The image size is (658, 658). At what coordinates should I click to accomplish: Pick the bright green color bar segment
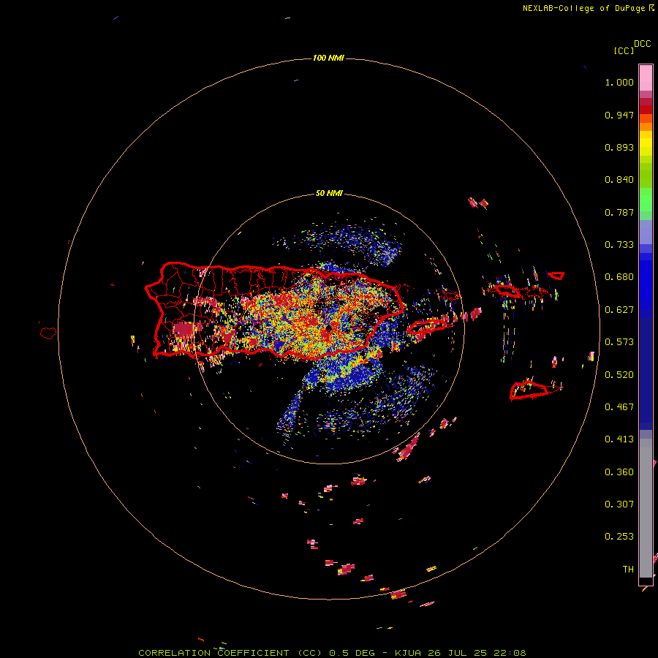pos(646,200)
